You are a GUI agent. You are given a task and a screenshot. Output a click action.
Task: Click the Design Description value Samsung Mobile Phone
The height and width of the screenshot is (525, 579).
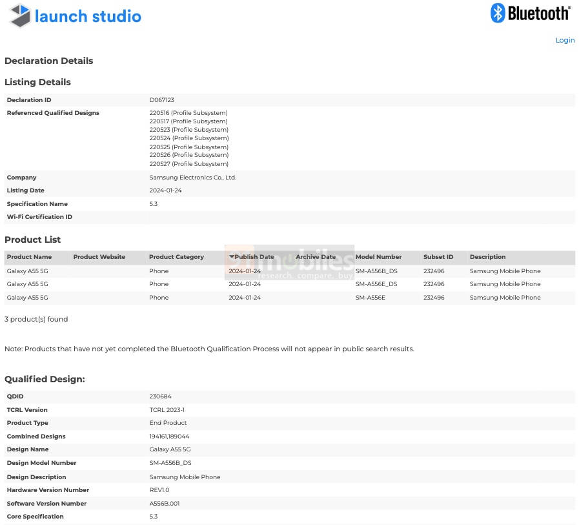click(x=185, y=477)
